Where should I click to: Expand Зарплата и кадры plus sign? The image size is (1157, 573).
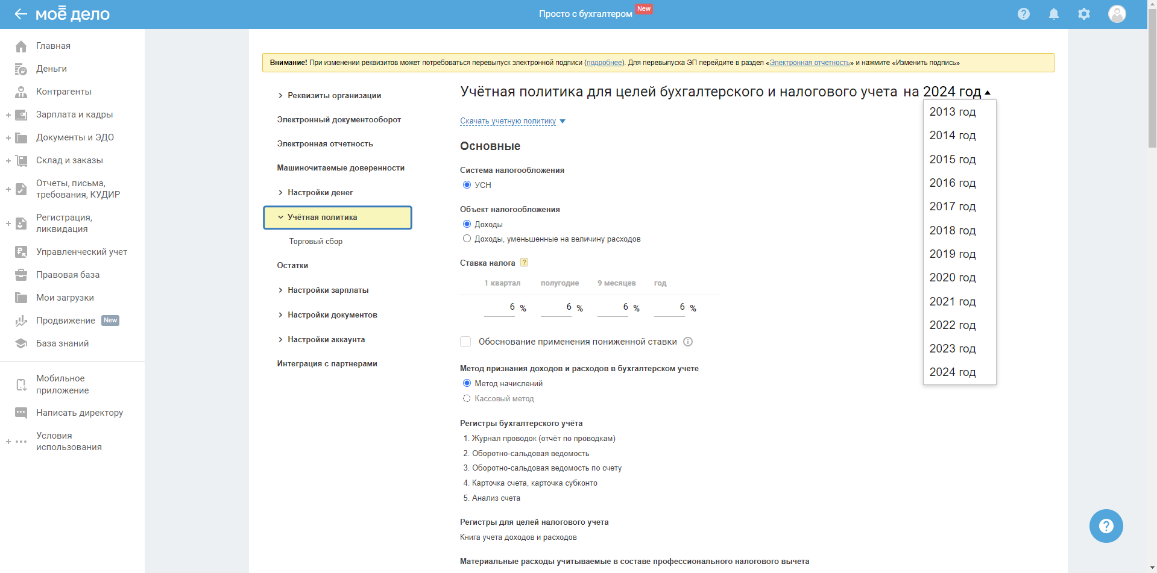coord(8,115)
